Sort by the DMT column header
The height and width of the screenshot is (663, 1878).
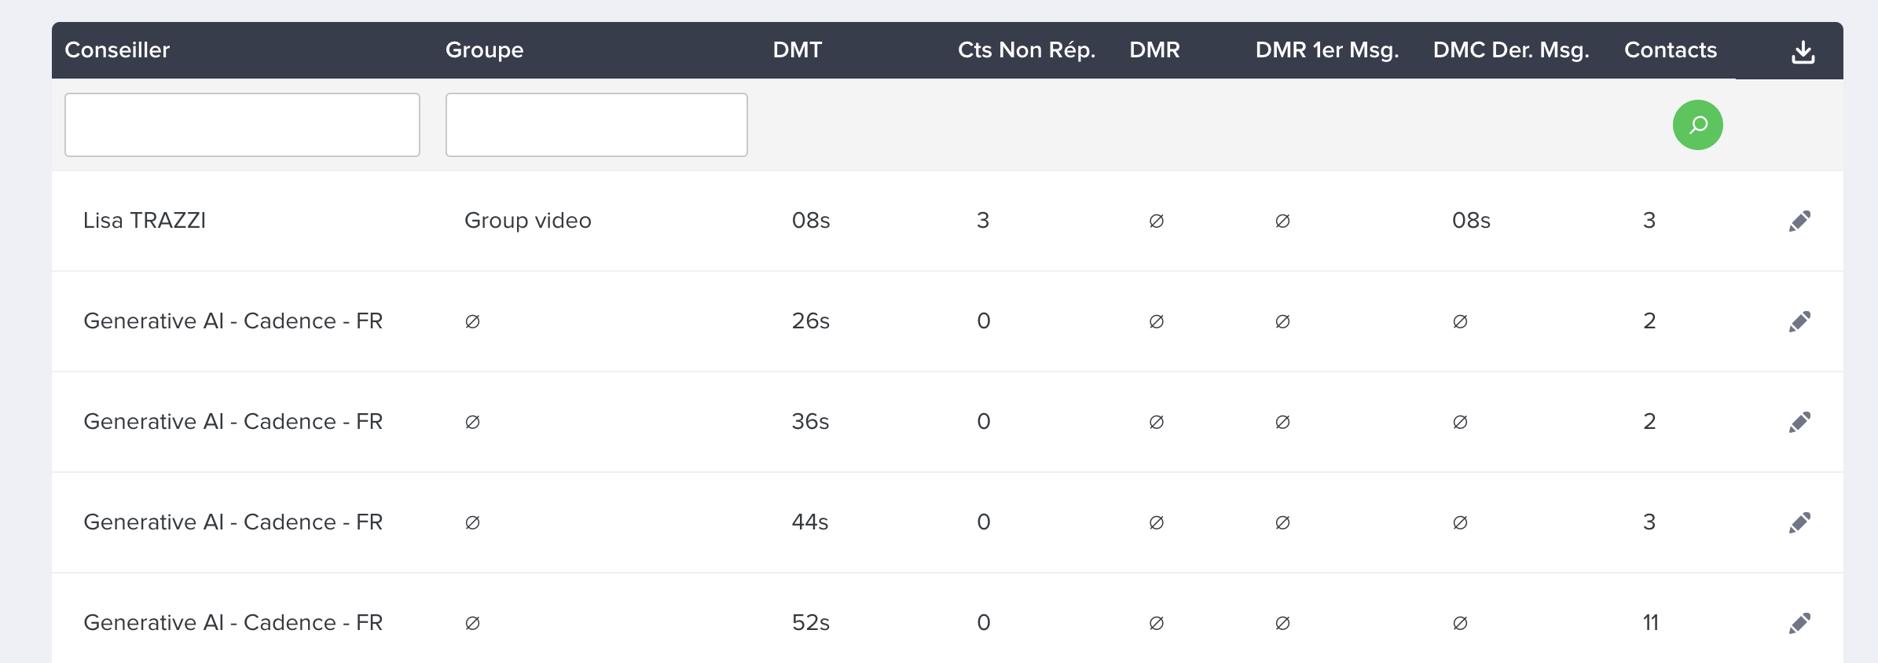click(797, 50)
